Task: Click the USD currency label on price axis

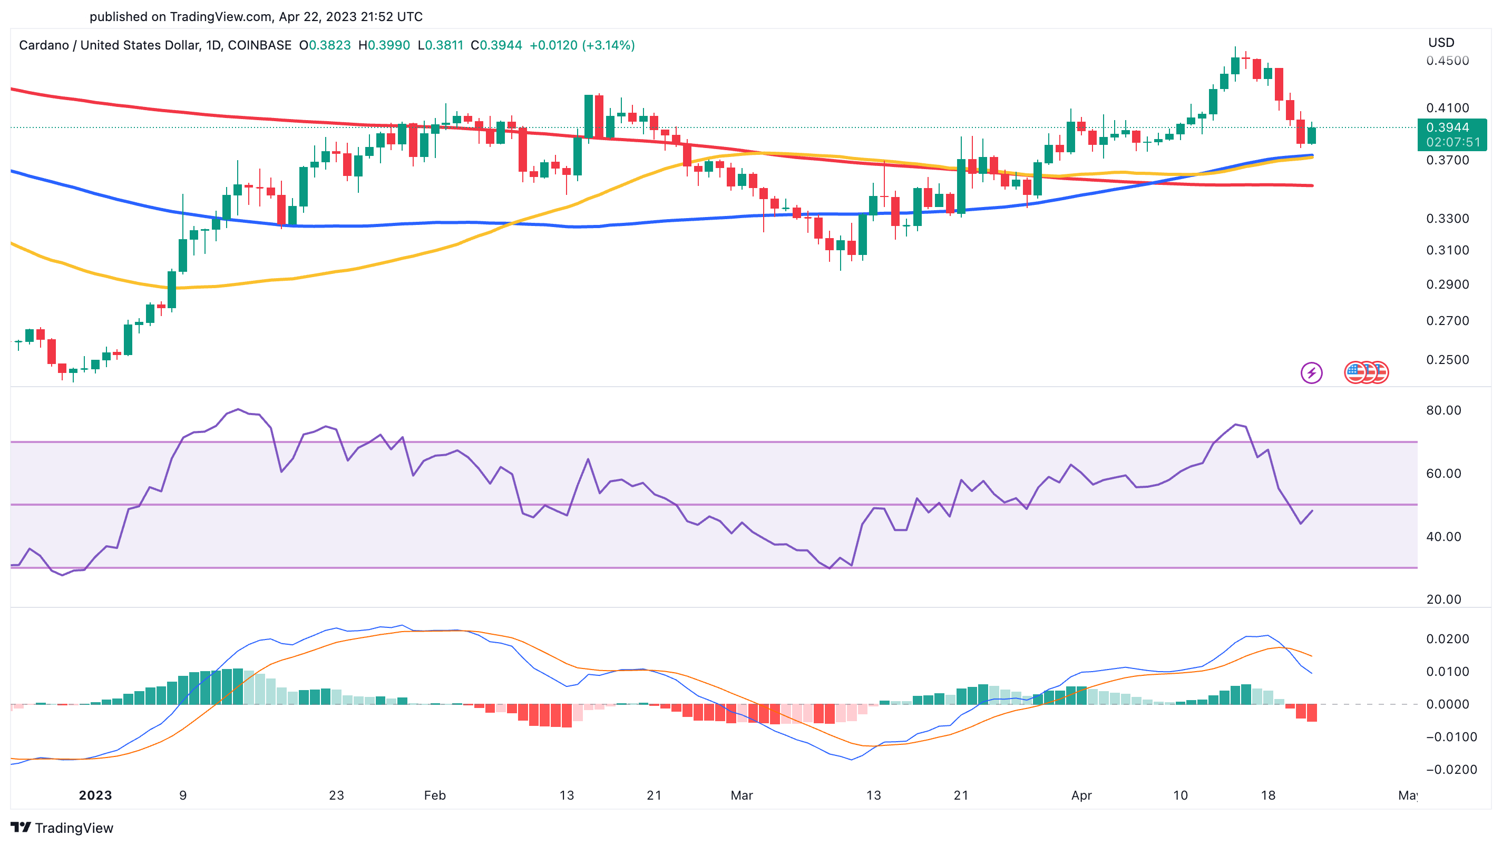Action: 1441,43
